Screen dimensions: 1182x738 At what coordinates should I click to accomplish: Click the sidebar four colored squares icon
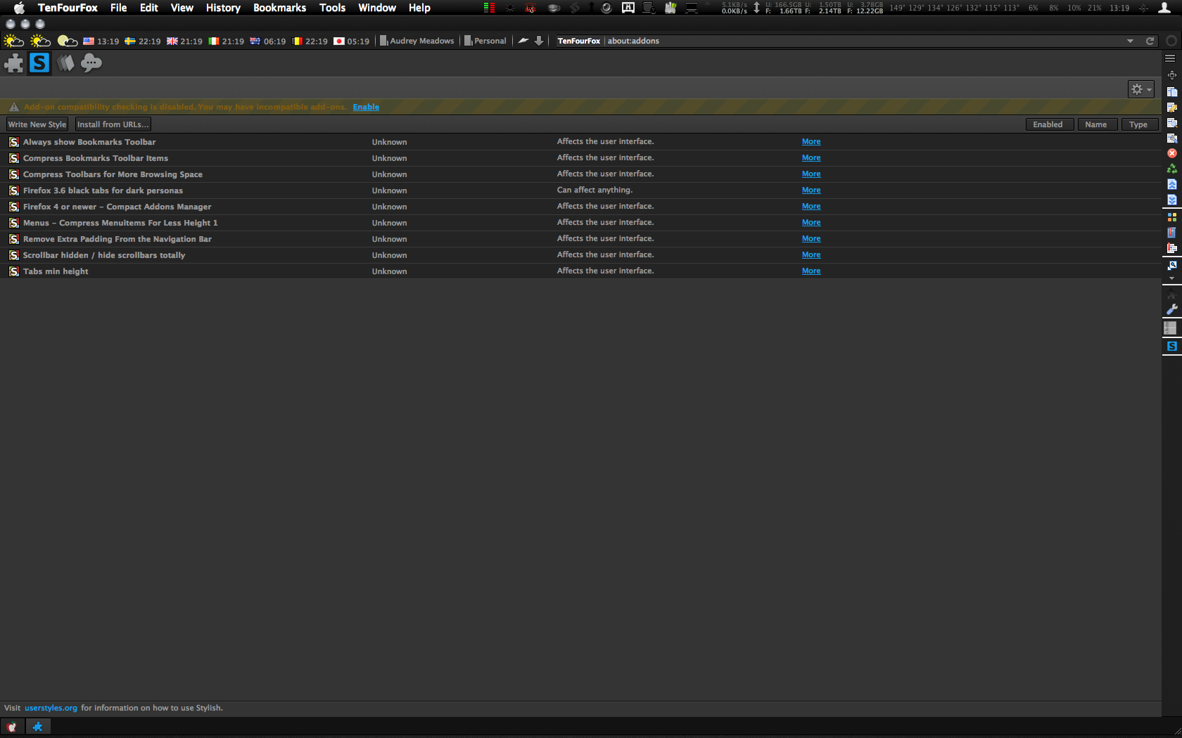coord(1172,217)
